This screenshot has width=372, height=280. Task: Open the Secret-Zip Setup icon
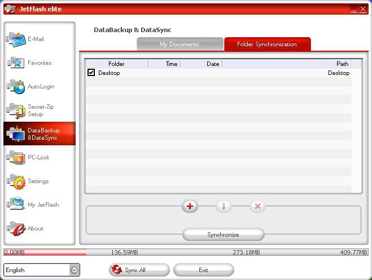pyautogui.click(x=16, y=111)
